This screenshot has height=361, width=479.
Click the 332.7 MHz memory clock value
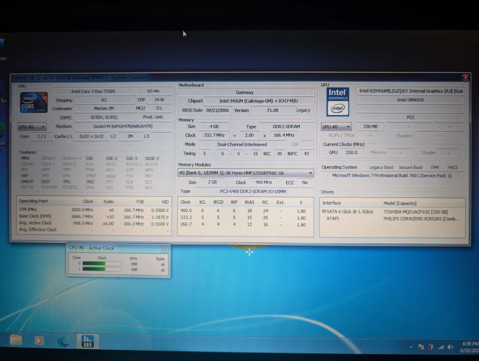(214, 135)
